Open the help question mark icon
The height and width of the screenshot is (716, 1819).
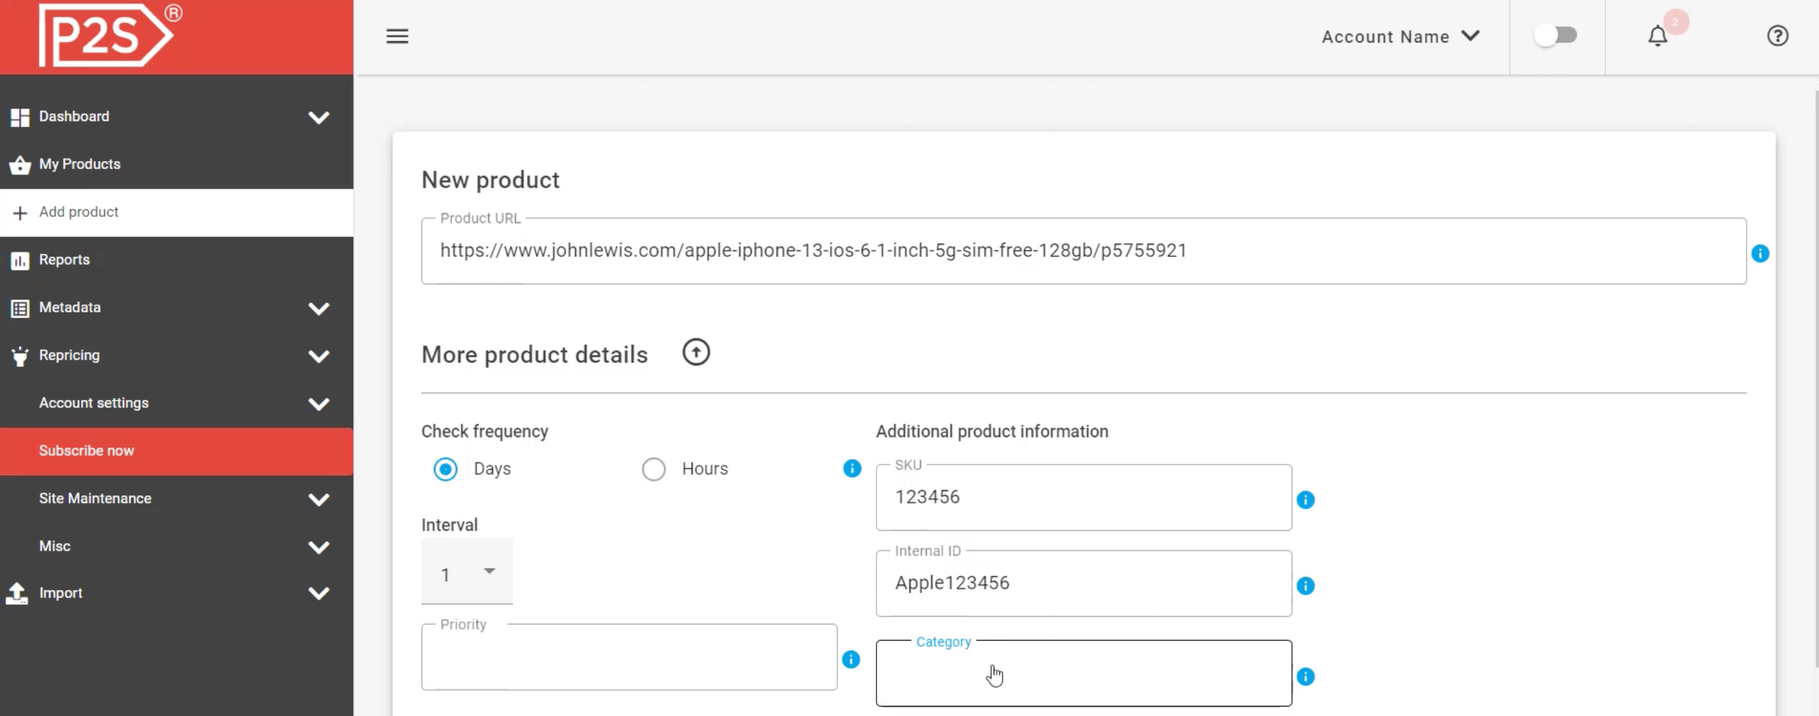coord(1777,36)
